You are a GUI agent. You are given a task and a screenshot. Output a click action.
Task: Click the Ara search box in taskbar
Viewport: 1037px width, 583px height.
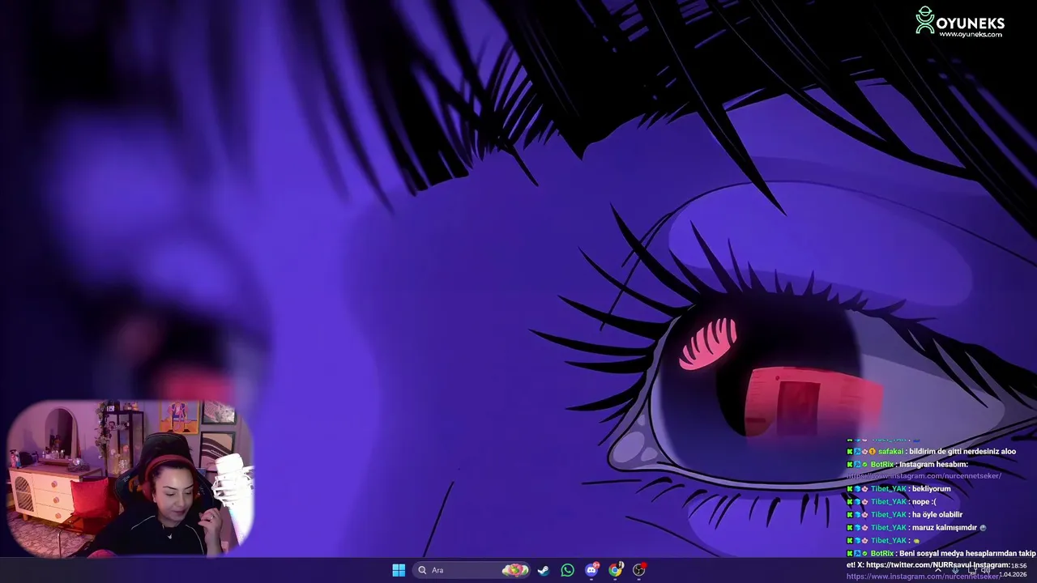(x=473, y=570)
